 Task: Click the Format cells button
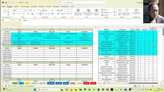point(105,15)
